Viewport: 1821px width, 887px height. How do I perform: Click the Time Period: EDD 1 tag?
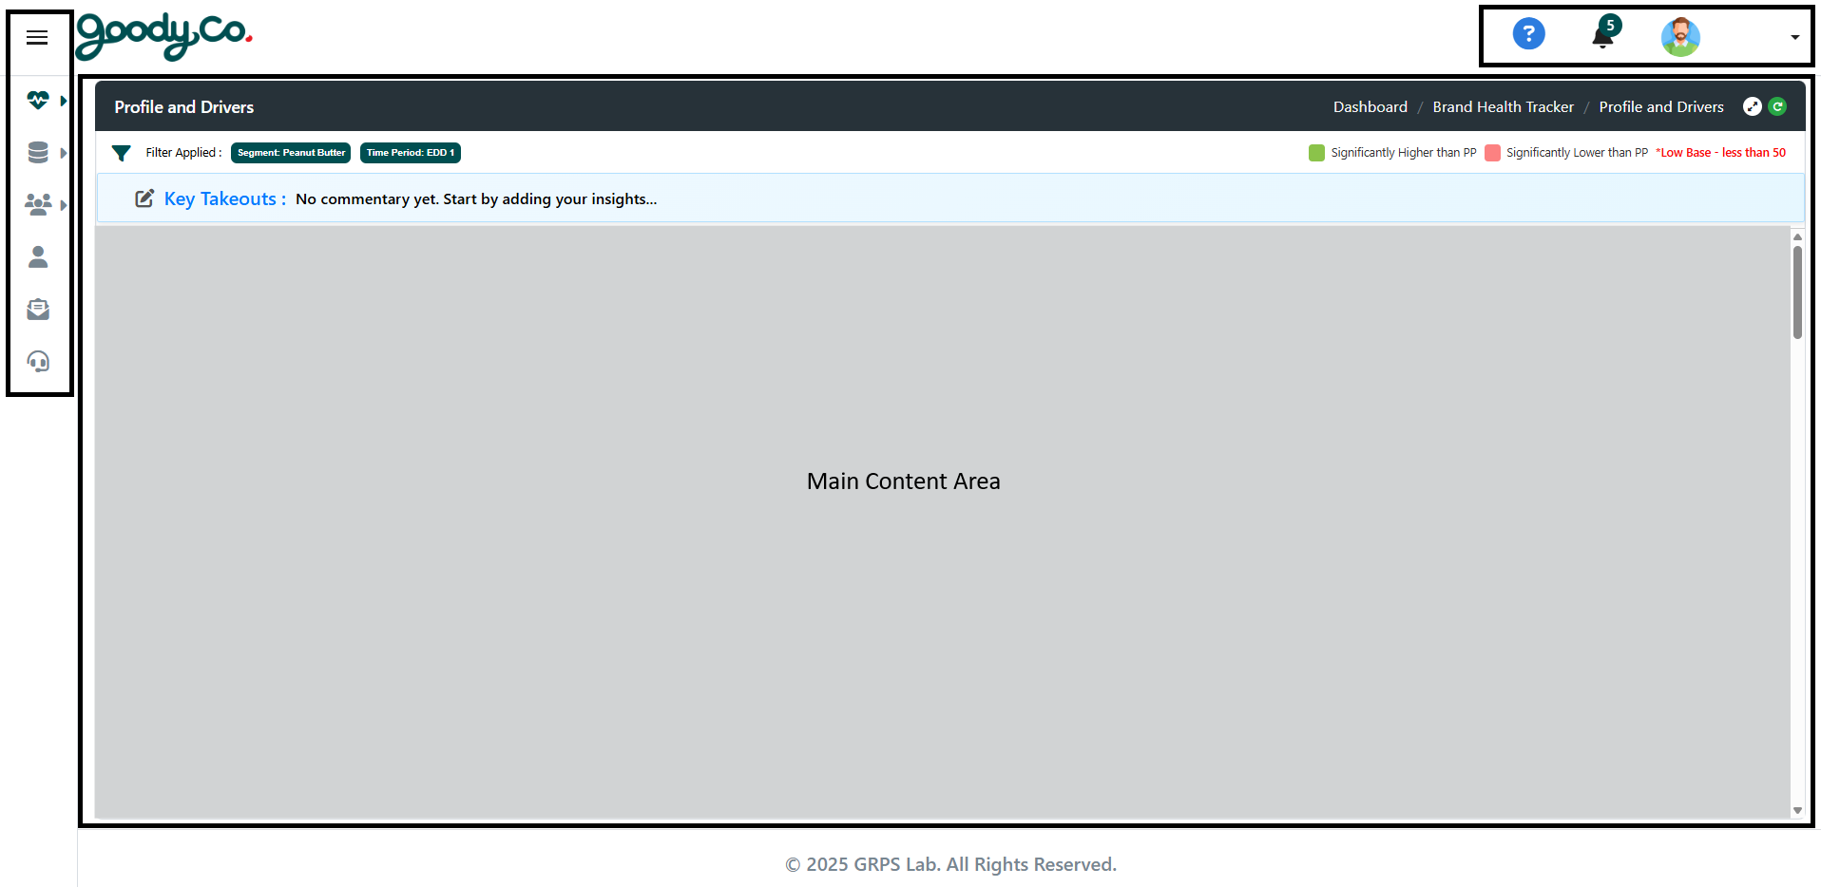410,153
